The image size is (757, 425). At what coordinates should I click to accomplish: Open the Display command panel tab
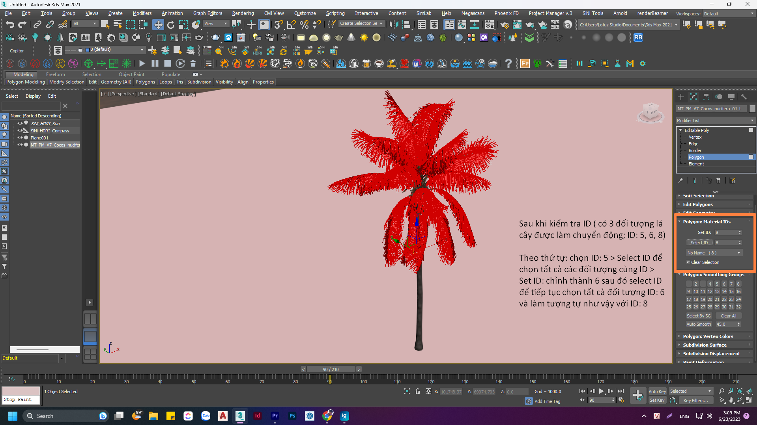point(731,97)
